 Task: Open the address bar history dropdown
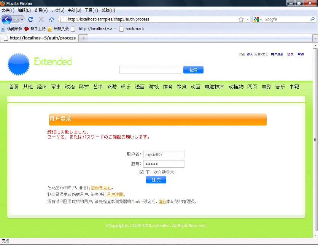[248, 19]
